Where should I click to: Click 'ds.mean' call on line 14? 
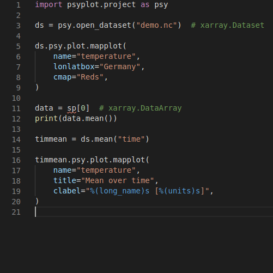pos(97,139)
